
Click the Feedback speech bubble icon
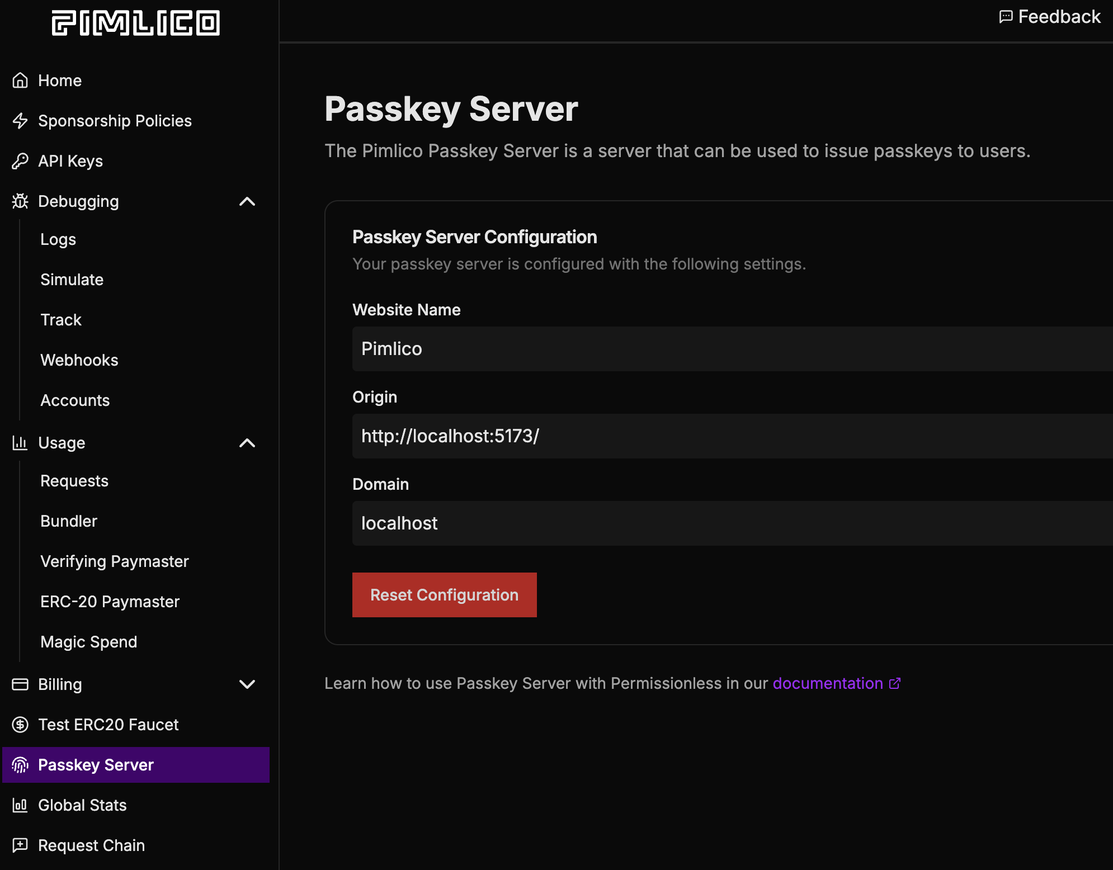(x=1006, y=17)
